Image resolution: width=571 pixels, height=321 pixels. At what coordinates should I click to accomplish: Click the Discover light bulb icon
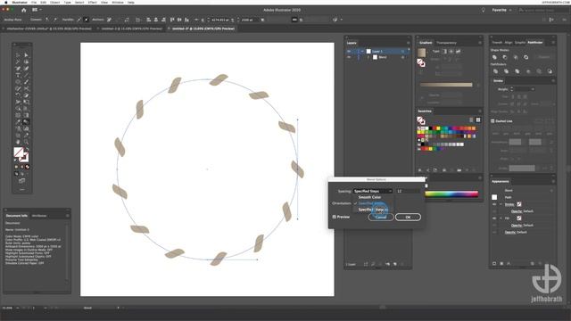click(x=484, y=10)
